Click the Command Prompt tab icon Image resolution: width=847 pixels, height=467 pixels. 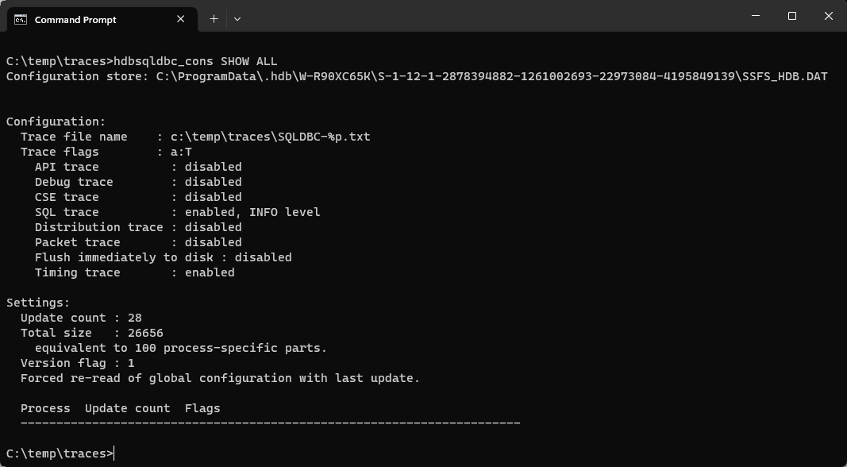pyautogui.click(x=21, y=19)
